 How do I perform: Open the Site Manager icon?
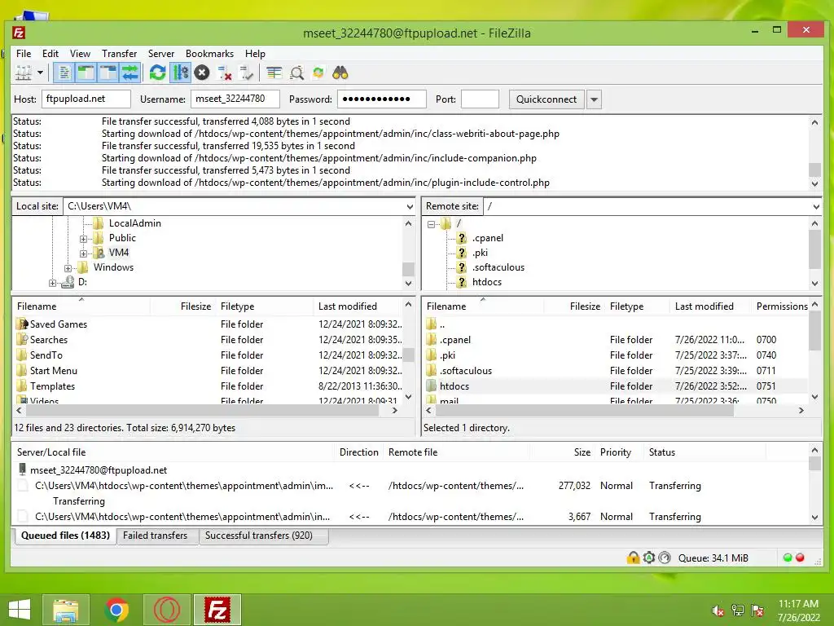(x=24, y=73)
